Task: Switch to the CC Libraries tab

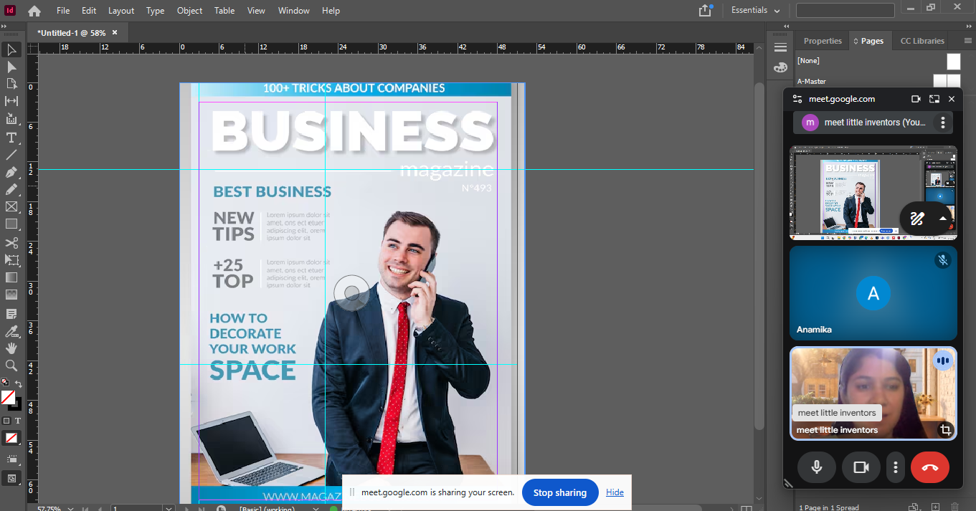Action: coord(922,41)
